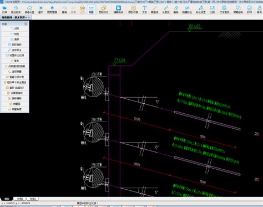The width and height of the screenshot is (263, 207).
Task: Open the layer management (图层管理) icon
Action: click(52, 9)
